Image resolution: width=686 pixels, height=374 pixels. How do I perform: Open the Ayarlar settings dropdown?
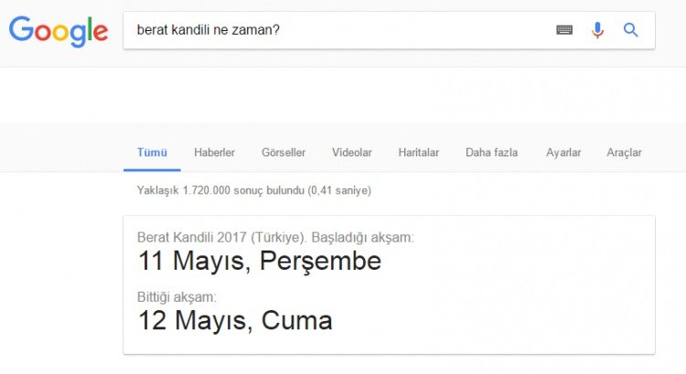(x=563, y=153)
